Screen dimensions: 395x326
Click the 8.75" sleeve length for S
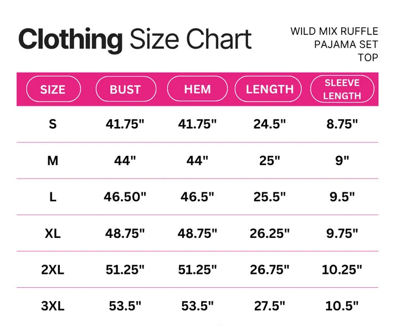342,124
